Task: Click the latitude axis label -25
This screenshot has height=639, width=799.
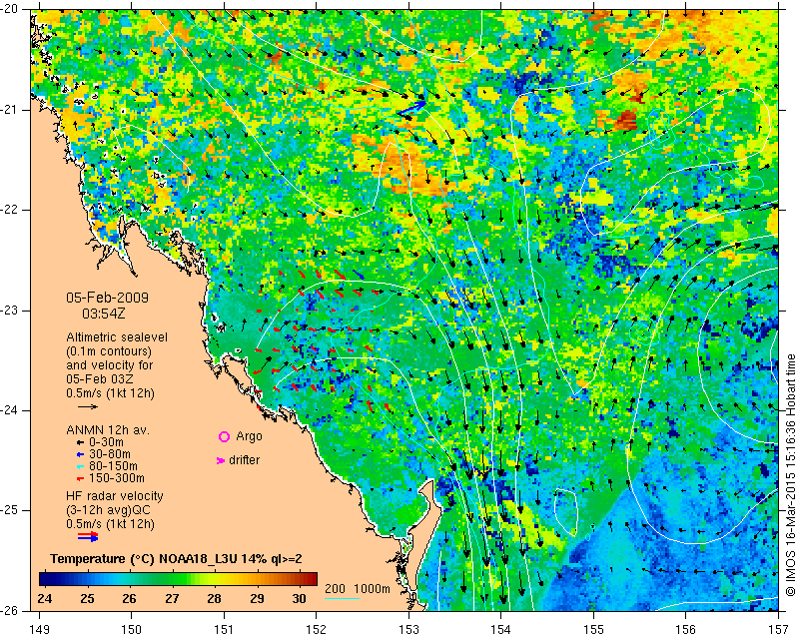Action: coord(9,510)
